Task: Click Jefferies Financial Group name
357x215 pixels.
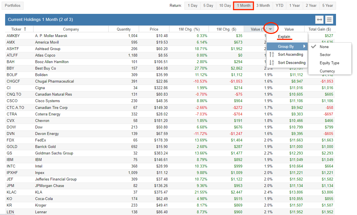Action: tap(56, 179)
